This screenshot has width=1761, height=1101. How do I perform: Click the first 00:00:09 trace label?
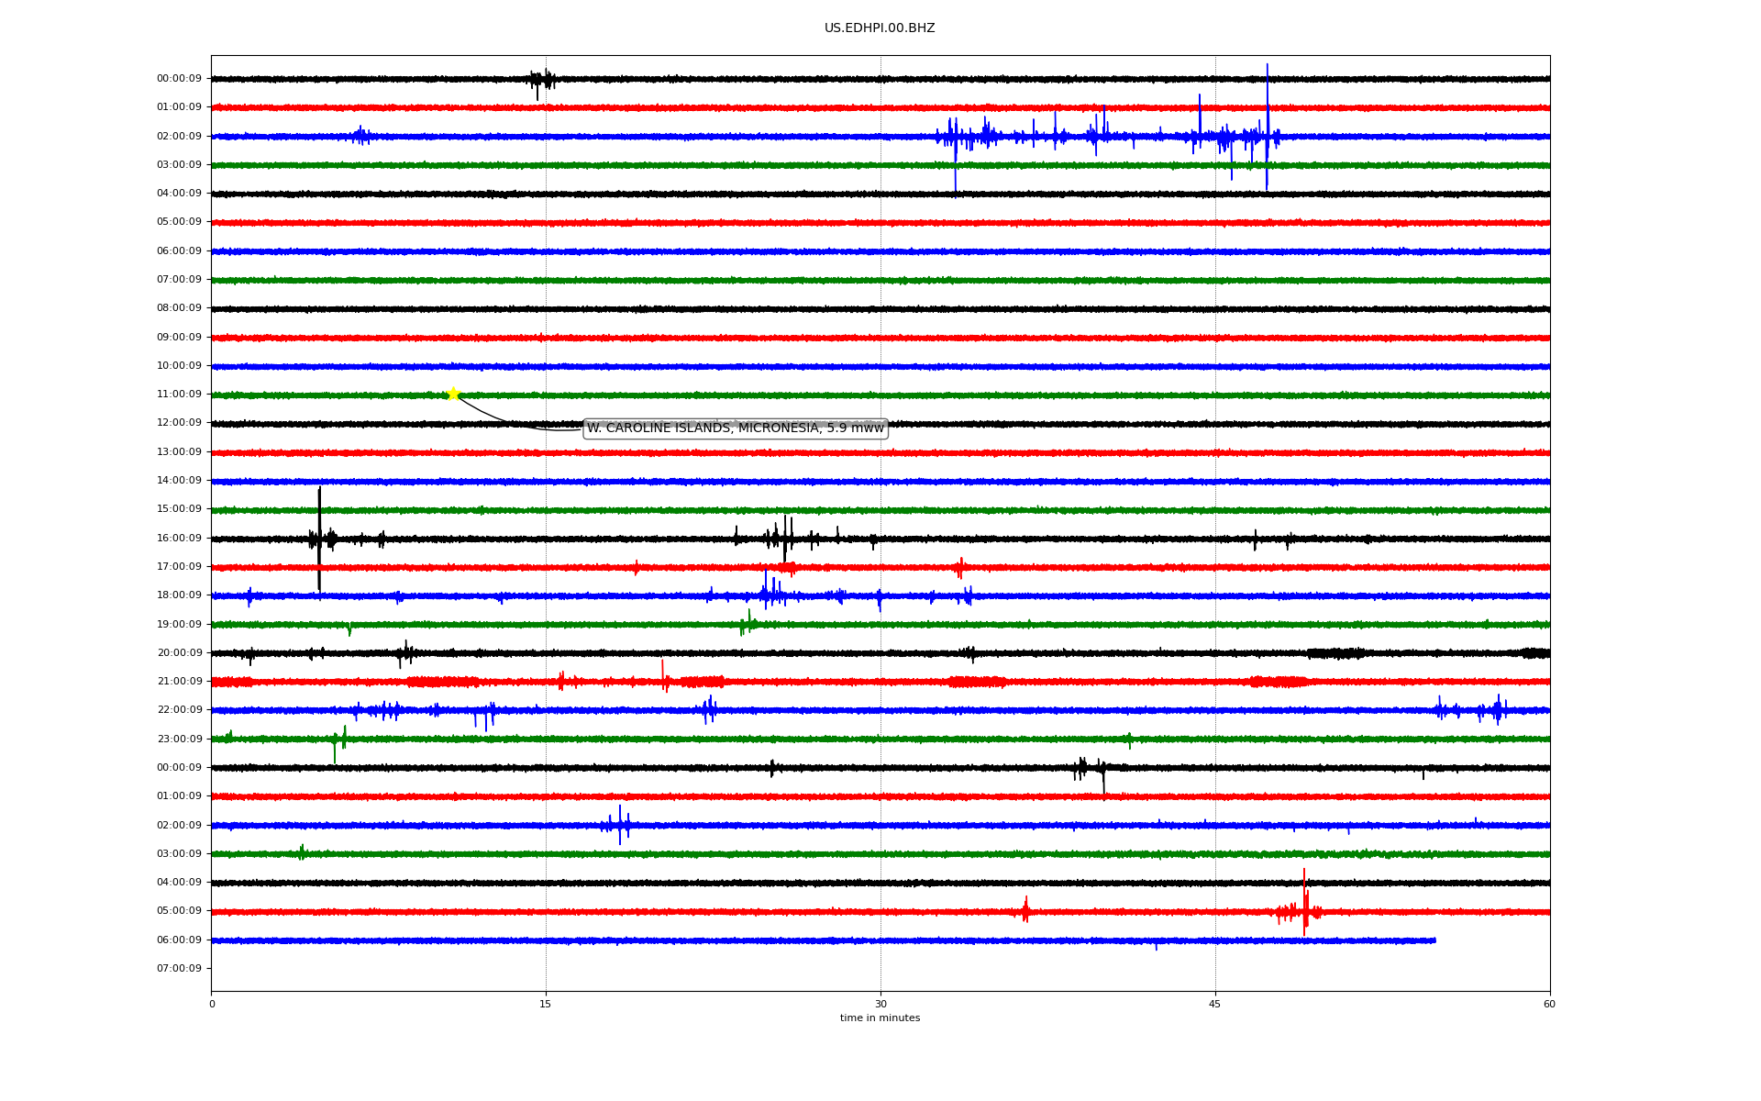click(x=179, y=79)
